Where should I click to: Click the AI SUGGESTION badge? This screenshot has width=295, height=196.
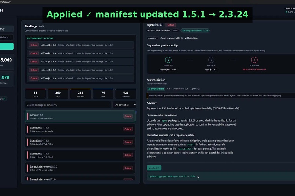click(x=156, y=89)
